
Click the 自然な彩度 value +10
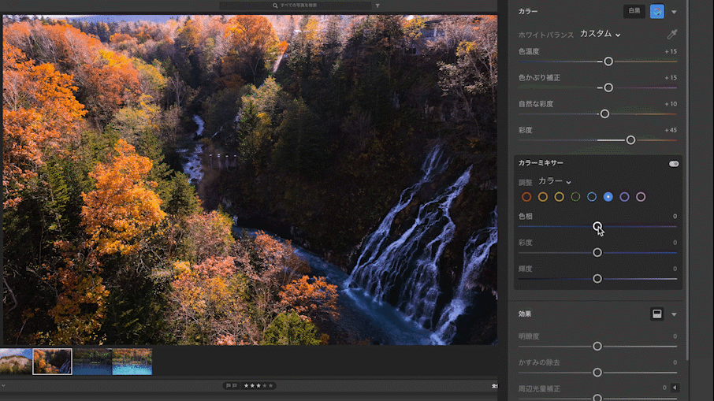click(x=671, y=104)
